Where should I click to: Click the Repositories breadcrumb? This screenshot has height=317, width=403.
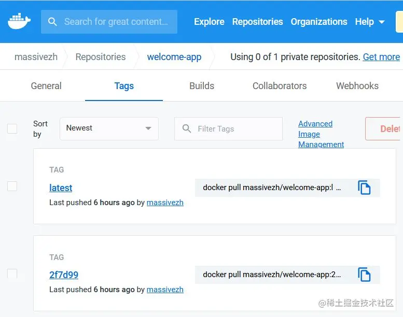point(101,57)
